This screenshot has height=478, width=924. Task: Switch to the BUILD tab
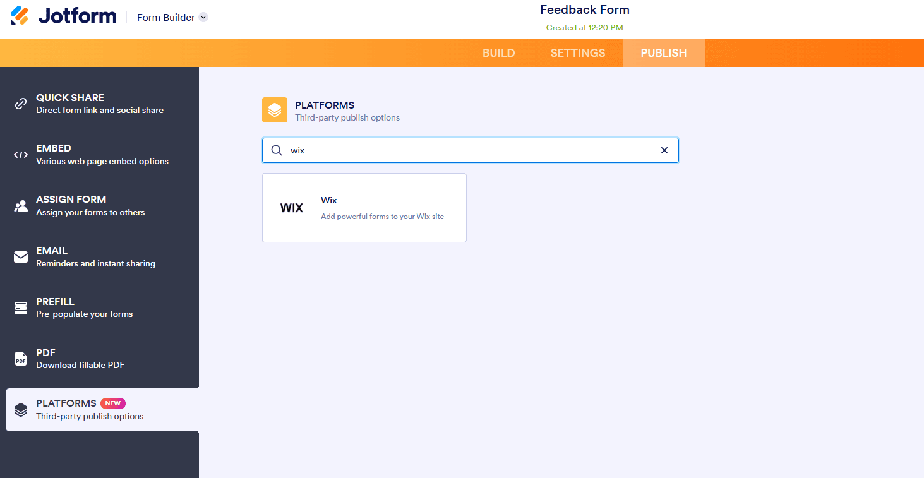point(498,52)
